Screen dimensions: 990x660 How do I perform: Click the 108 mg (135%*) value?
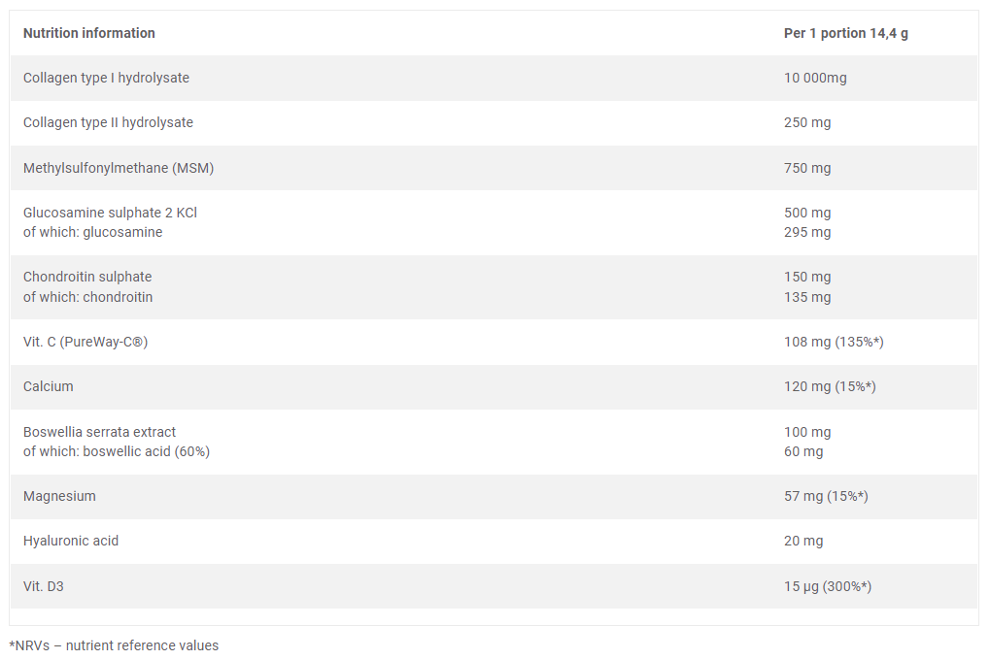click(834, 342)
